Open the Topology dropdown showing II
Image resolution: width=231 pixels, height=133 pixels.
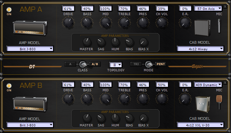(116, 65)
